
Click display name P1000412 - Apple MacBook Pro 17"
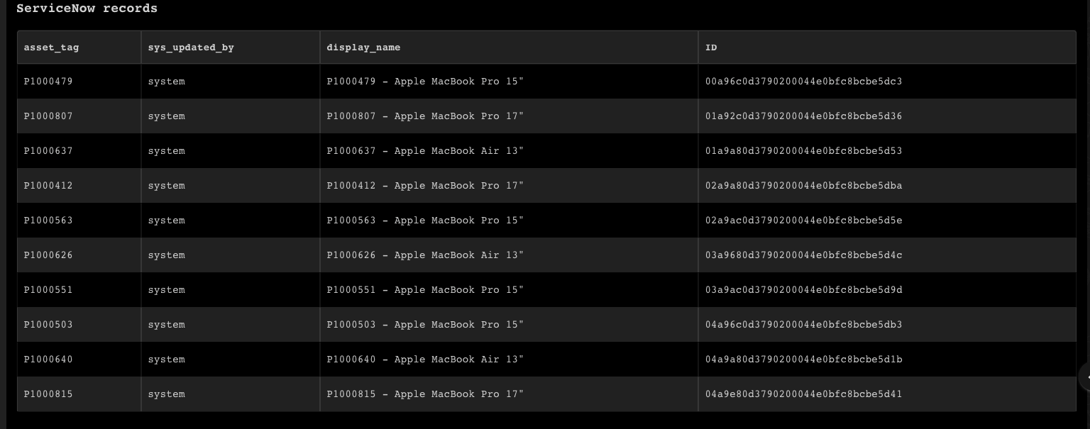[x=424, y=186]
